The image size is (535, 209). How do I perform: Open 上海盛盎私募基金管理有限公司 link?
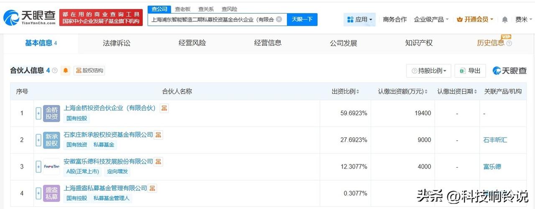(105, 188)
